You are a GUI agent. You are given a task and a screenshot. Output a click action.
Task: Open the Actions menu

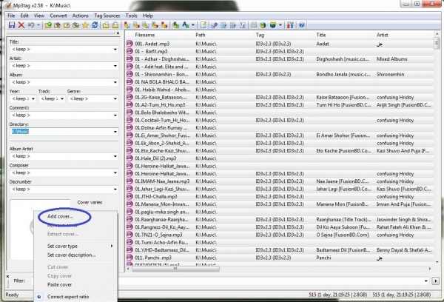(81, 16)
